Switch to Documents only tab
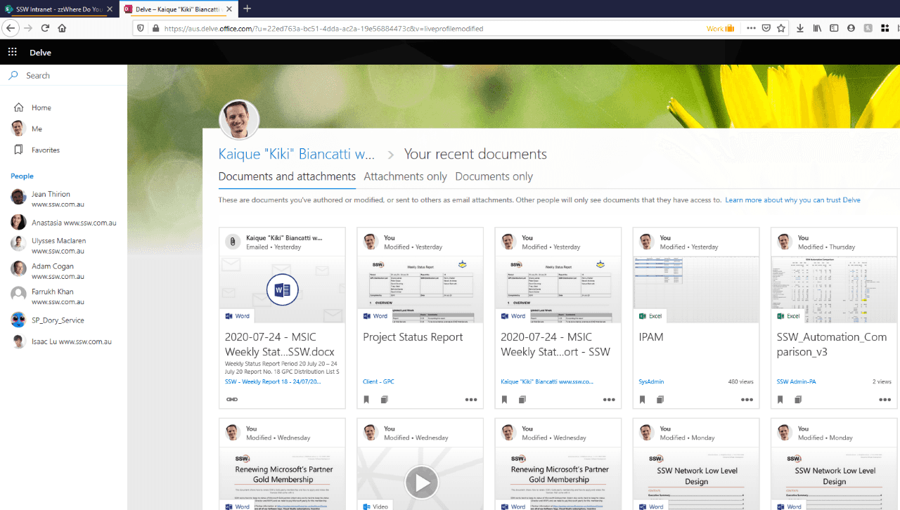The image size is (900, 510). click(494, 176)
